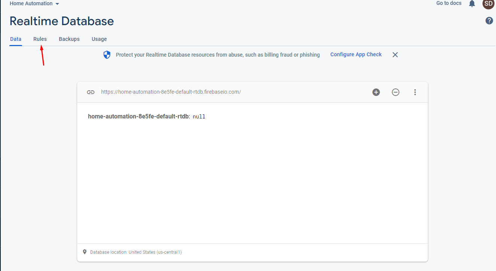Click the null value of root node
Viewport: 496px width, 271px height.
199,117
